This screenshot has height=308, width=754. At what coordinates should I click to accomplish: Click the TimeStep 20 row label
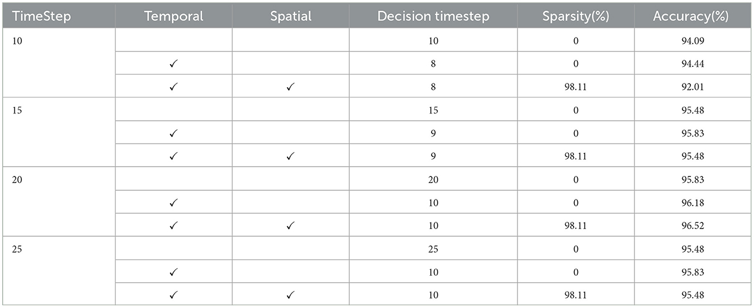point(17,179)
